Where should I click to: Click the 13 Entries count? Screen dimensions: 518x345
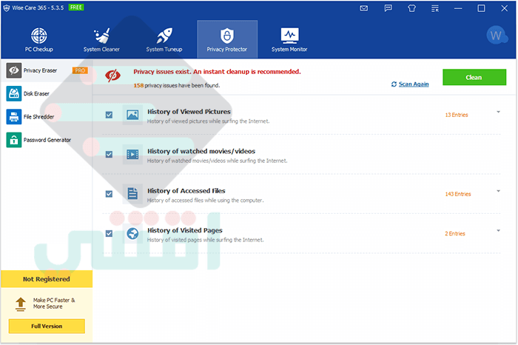click(457, 115)
